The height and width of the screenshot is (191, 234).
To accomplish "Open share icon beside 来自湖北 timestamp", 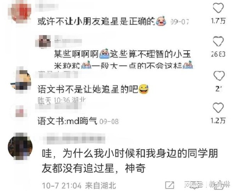I will (170, 185).
